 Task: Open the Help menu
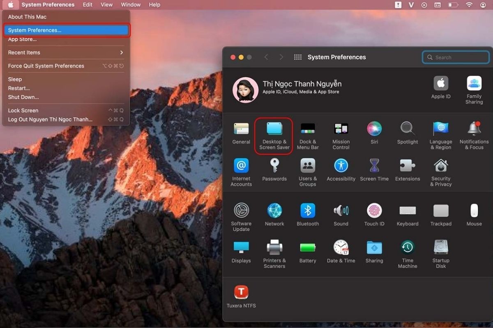(x=154, y=5)
